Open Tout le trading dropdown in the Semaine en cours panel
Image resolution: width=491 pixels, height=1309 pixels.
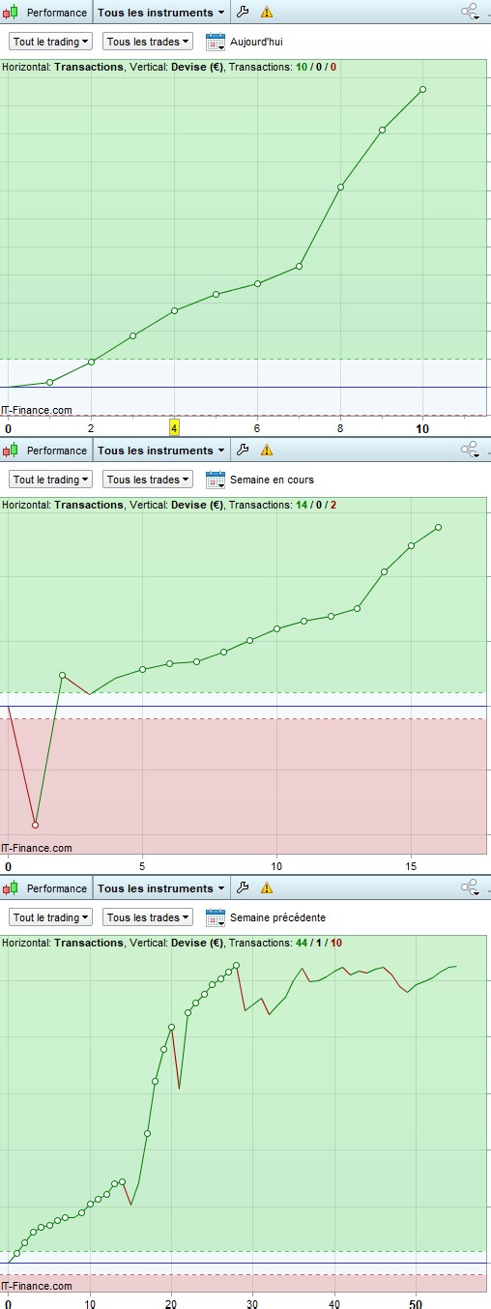(50, 480)
